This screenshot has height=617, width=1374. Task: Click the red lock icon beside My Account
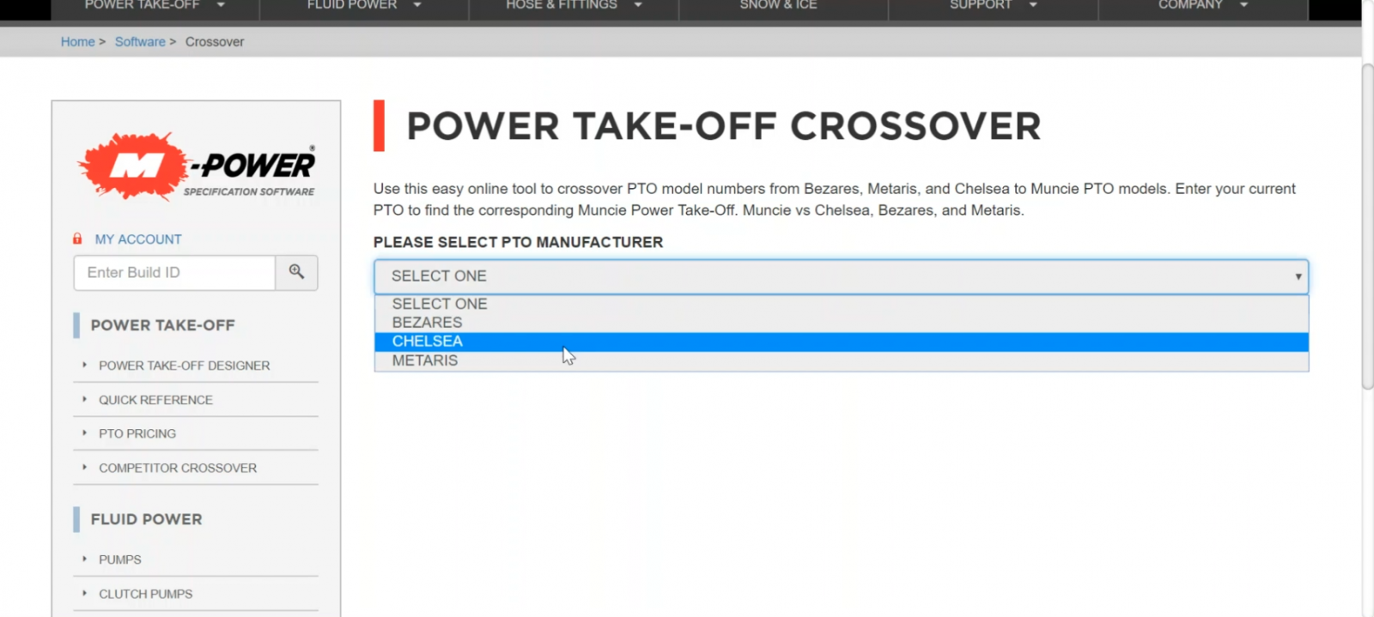coord(77,239)
